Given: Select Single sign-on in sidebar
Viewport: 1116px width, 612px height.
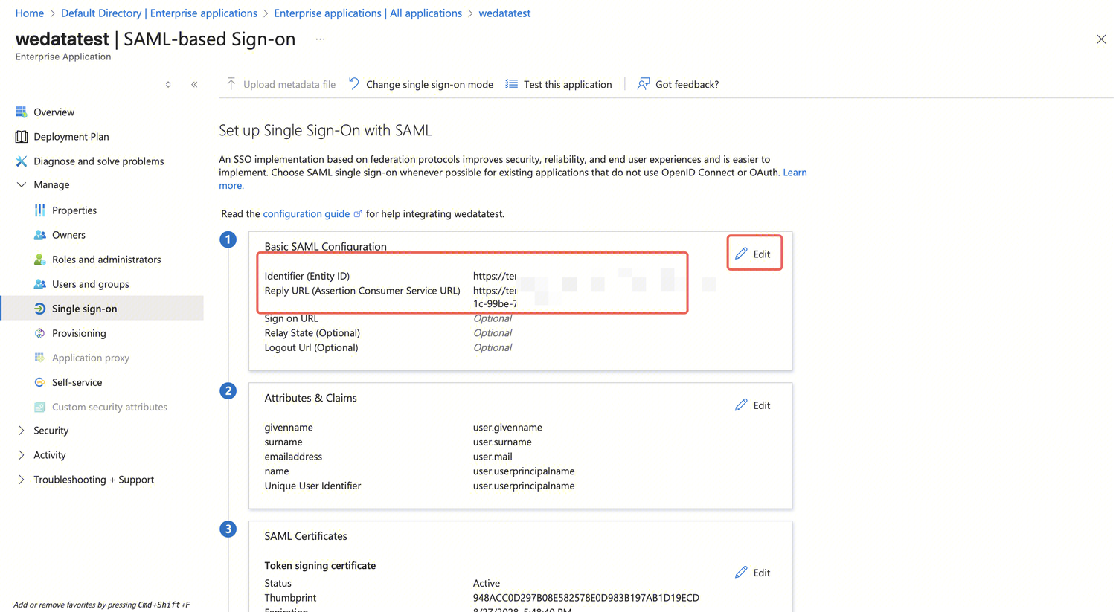Looking at the screenshot, I should tap(84, 309).
